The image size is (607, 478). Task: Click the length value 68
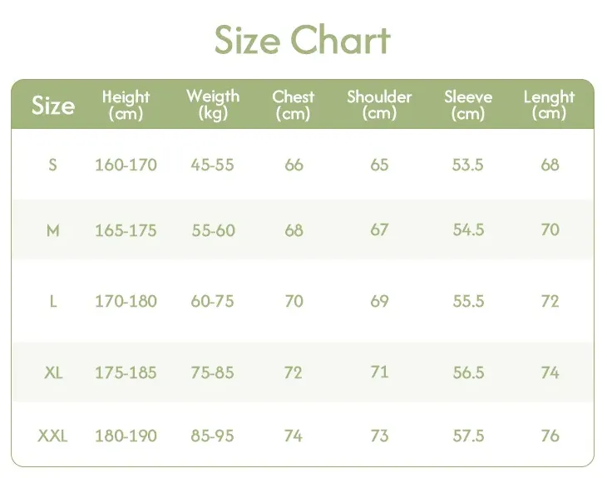[550, 165]
